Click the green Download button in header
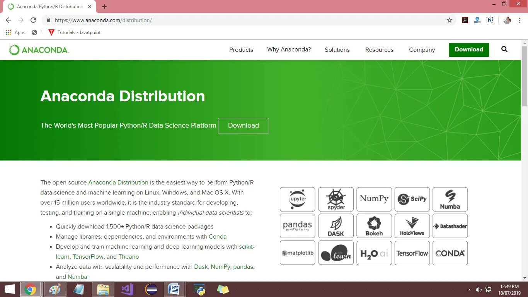The width and height of the screenshot is (528, 297). (469, 49)
